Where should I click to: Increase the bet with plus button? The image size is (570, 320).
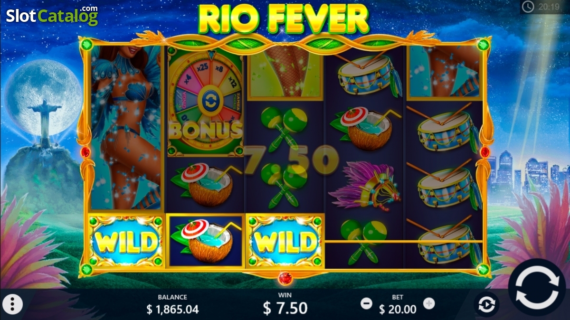coord(429,303)
